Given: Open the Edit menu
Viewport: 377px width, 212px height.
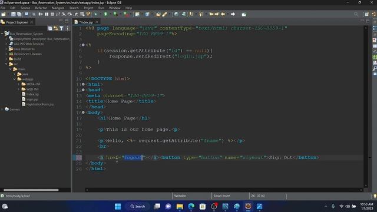Looking at the screenshot, I should (13, 8).
